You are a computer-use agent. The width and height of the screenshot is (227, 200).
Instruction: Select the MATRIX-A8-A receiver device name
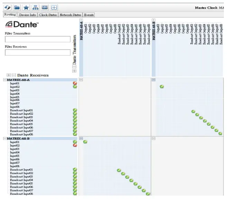pos(18,80)
